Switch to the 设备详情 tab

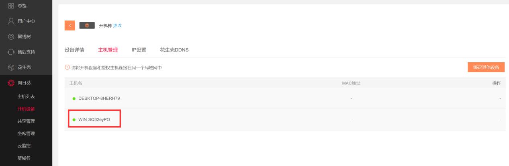click(74, 50)
